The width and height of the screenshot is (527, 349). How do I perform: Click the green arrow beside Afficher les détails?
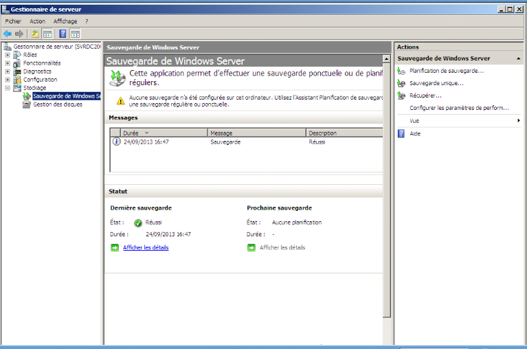pyautogui.click(x=115, y=247)
